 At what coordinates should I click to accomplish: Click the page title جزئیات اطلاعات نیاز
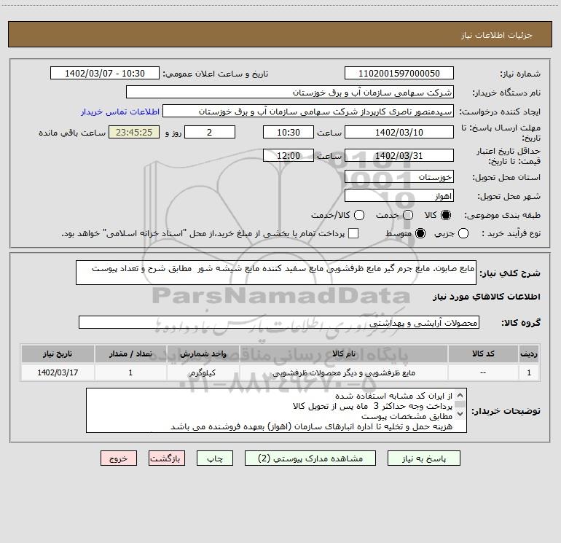[x=496, y=35]
